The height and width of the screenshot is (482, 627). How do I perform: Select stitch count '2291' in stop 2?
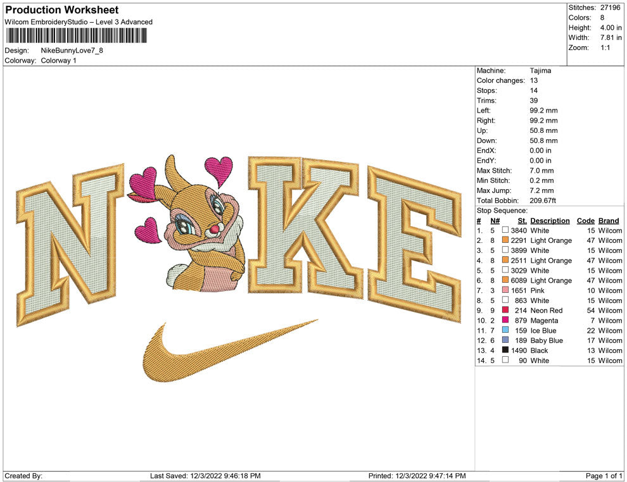519,240
